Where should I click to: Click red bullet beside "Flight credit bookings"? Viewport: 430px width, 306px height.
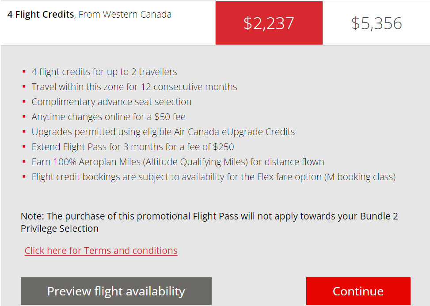click(x=24, y=177)
